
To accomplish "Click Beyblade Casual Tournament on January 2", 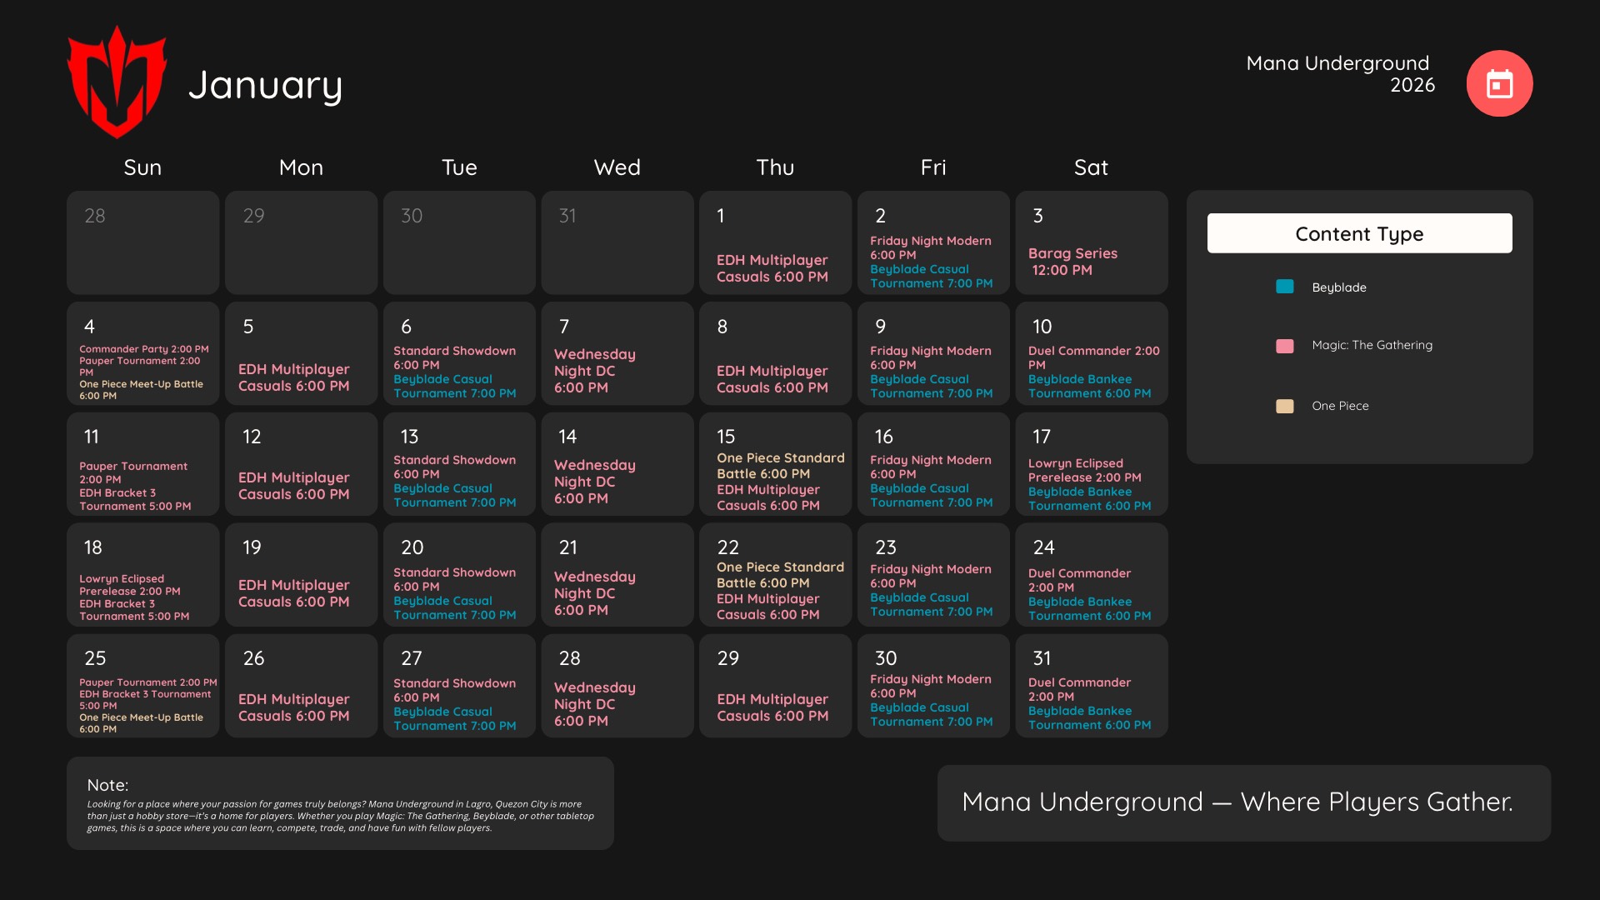I will pos(931,276).
